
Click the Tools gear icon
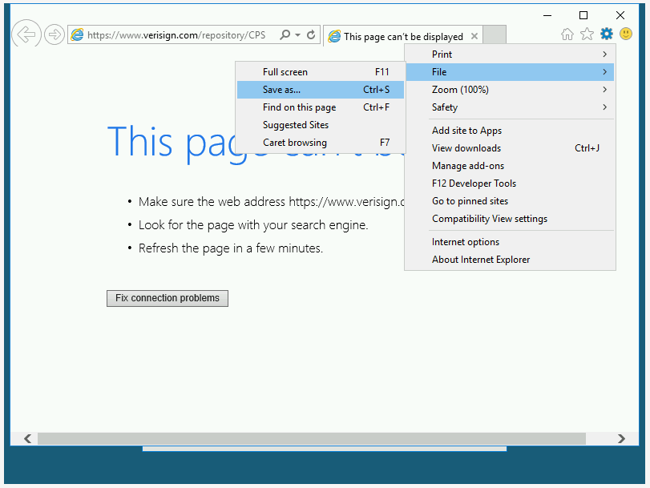[x=607, y=34]
